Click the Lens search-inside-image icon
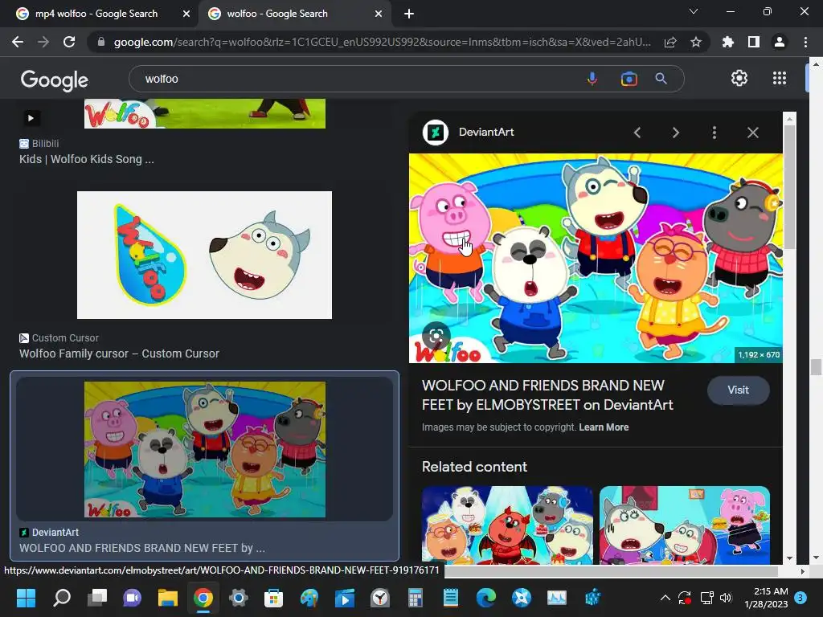Screen dimensions: 823x617 pyautogui.click(x=436, y=337)
